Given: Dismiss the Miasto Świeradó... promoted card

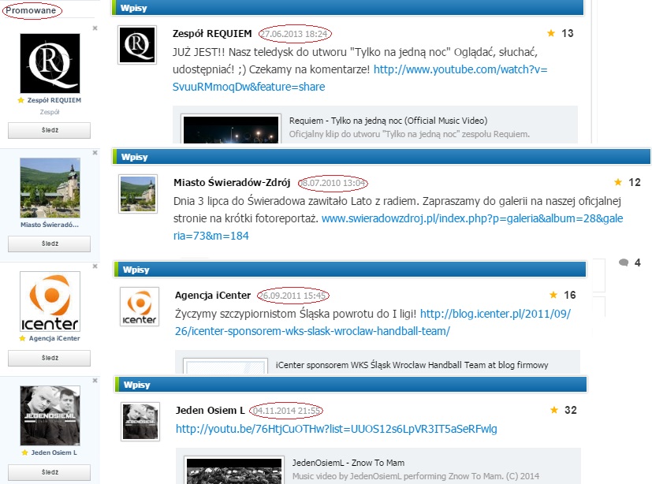Looking at the screenshot, I should coord(95,153).
